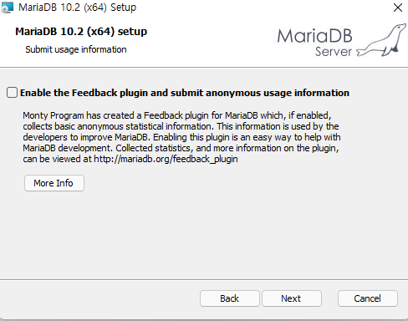408x321 pixels.
Task: Close the MariaDB Setup window
Action: (x=398, y=8)
